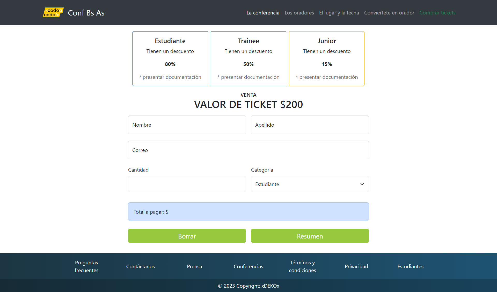
Task: Go to Los oradores section
Action: pos(299,13)
